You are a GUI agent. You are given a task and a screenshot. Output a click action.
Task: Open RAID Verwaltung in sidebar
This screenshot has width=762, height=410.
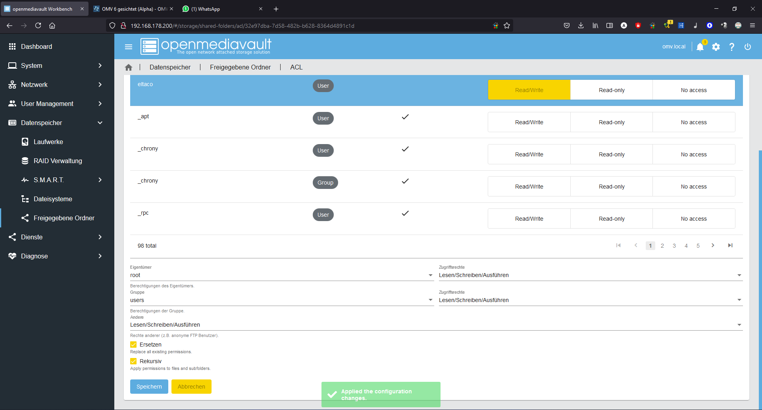pyautogui.click(x=57, y=161)
